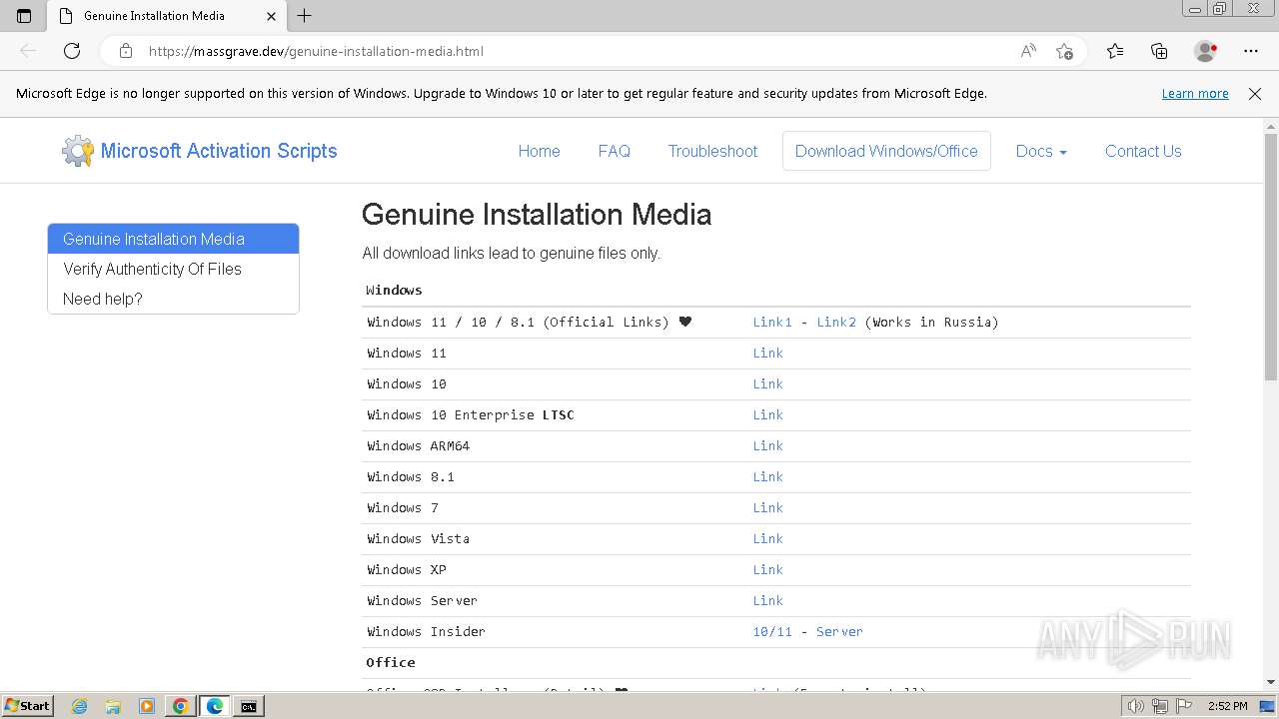Screen dimensions: 1279x719
Task: Switch to Microsoft Edge taskbar icon
Action: 215,706
